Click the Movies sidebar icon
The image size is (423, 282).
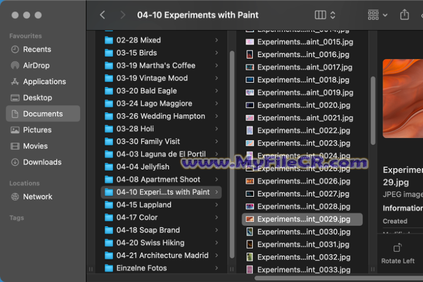[15, 146]
